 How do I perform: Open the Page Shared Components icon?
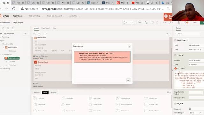(13, 28)
